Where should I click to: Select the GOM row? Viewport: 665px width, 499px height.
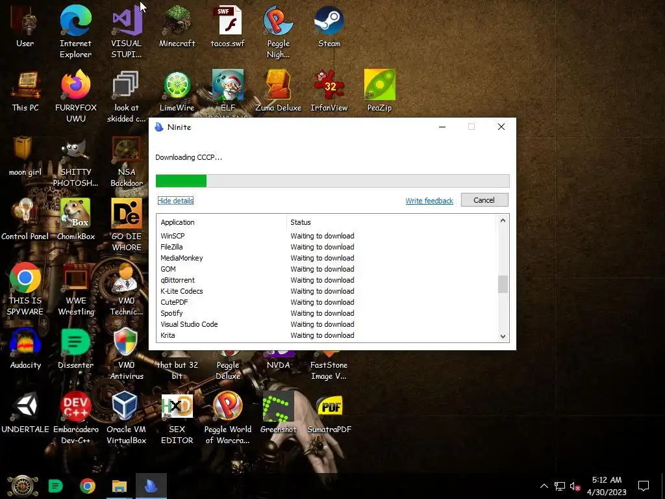[327, 269]
